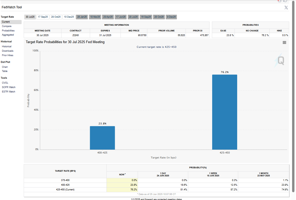This screenshot has height=200, width=296.
Task: Choose the 9 Dec26 meeting tab
Action: pos(171,17)
